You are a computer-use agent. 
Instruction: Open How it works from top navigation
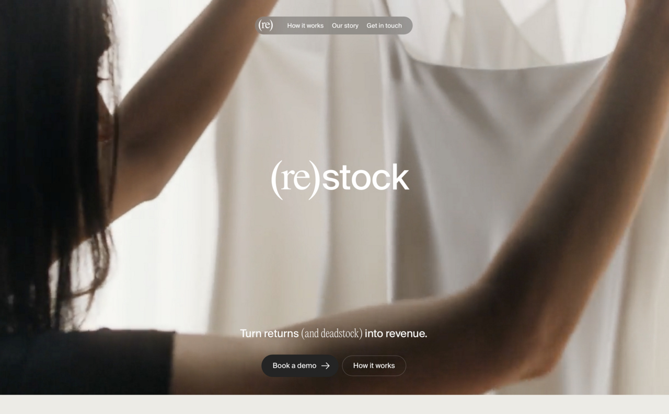point(305,26)
